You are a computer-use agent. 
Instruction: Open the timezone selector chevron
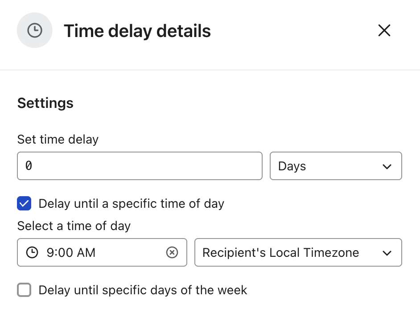387,253
